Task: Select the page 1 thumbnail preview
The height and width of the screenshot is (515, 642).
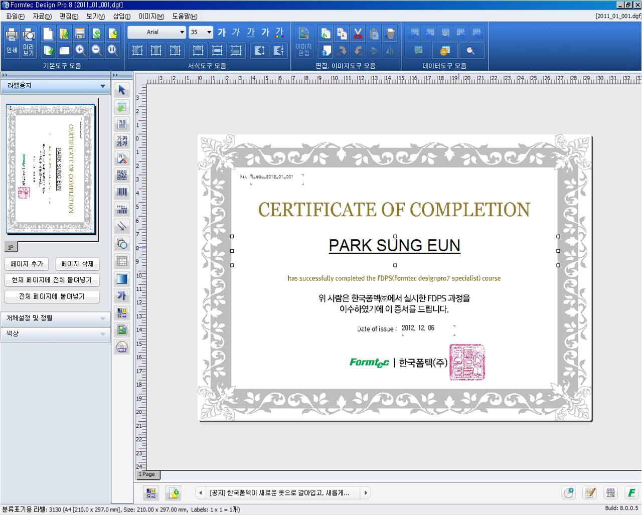Action: [50, 169]
